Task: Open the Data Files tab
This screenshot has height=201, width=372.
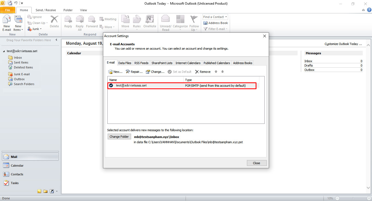Action: pyautogui.click(x=125, y=63)
